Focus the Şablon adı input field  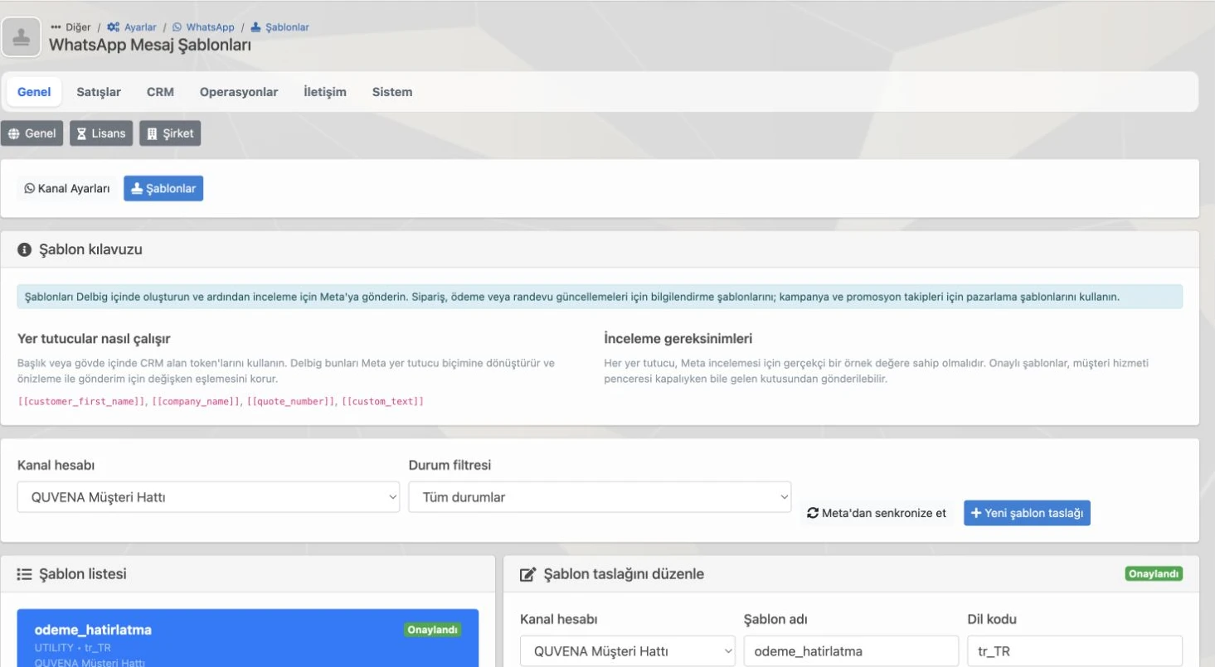851,651
